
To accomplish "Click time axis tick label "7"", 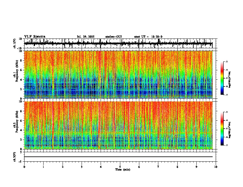I will pyautogui.click(x=158, y=167).
